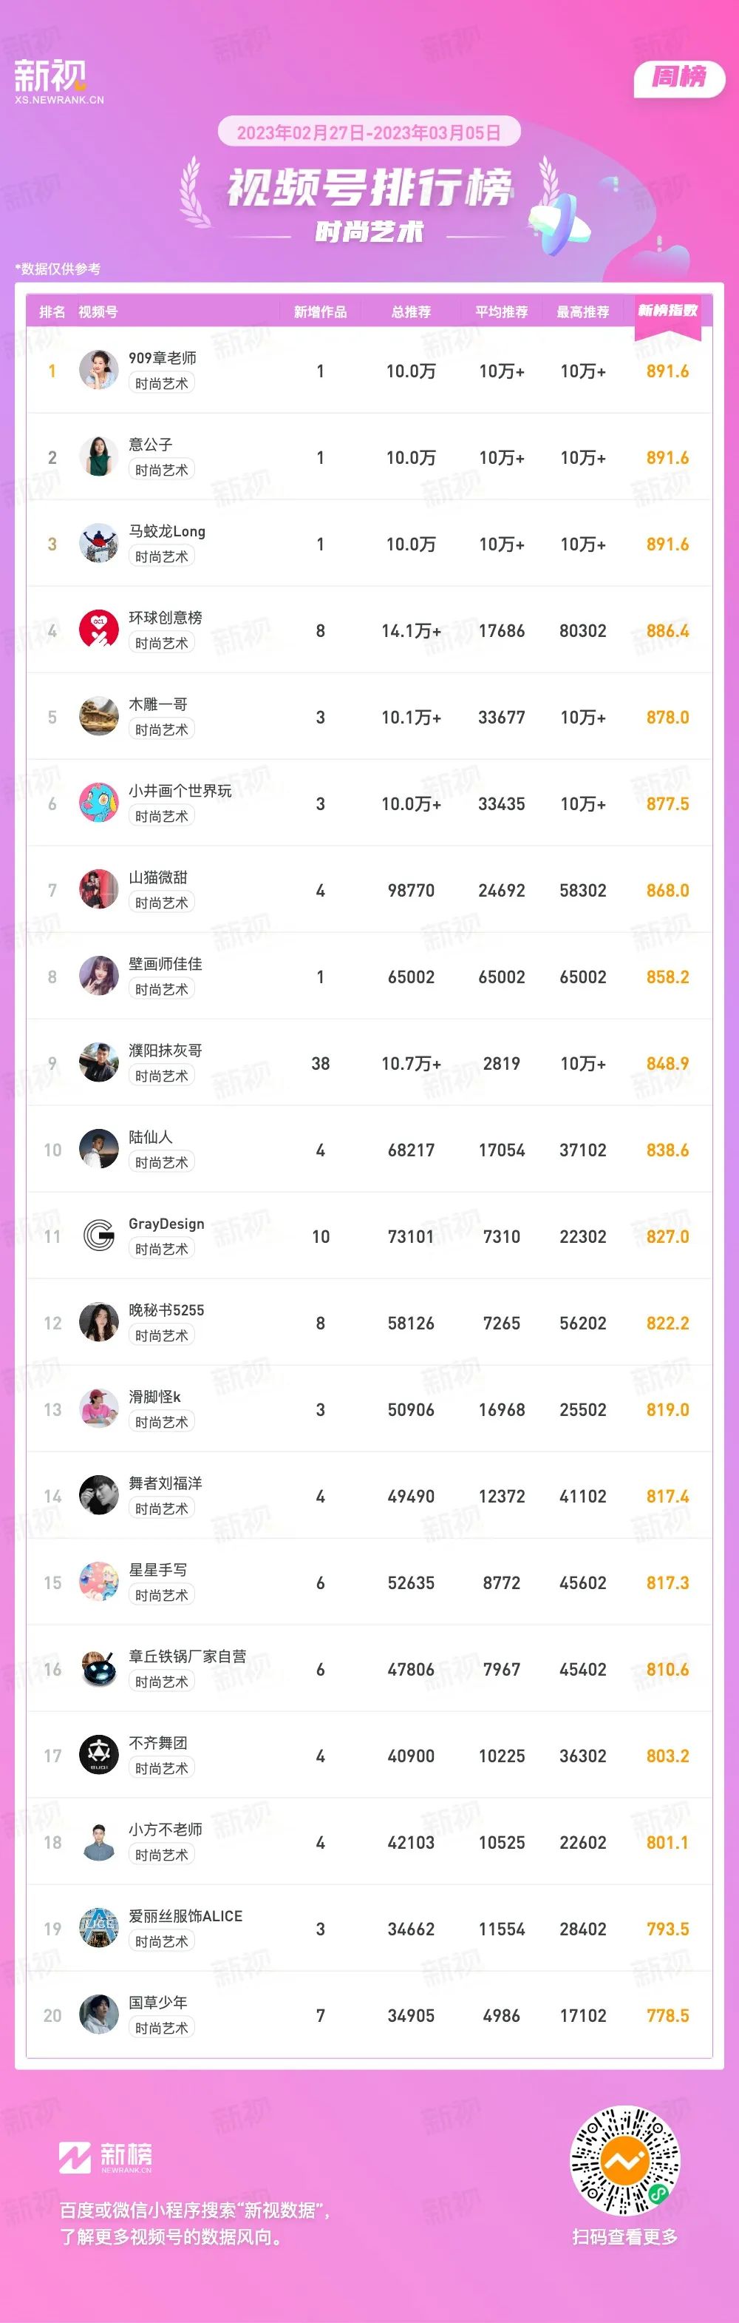
Task: Click the QR code at bottom
Action: 624,2161
